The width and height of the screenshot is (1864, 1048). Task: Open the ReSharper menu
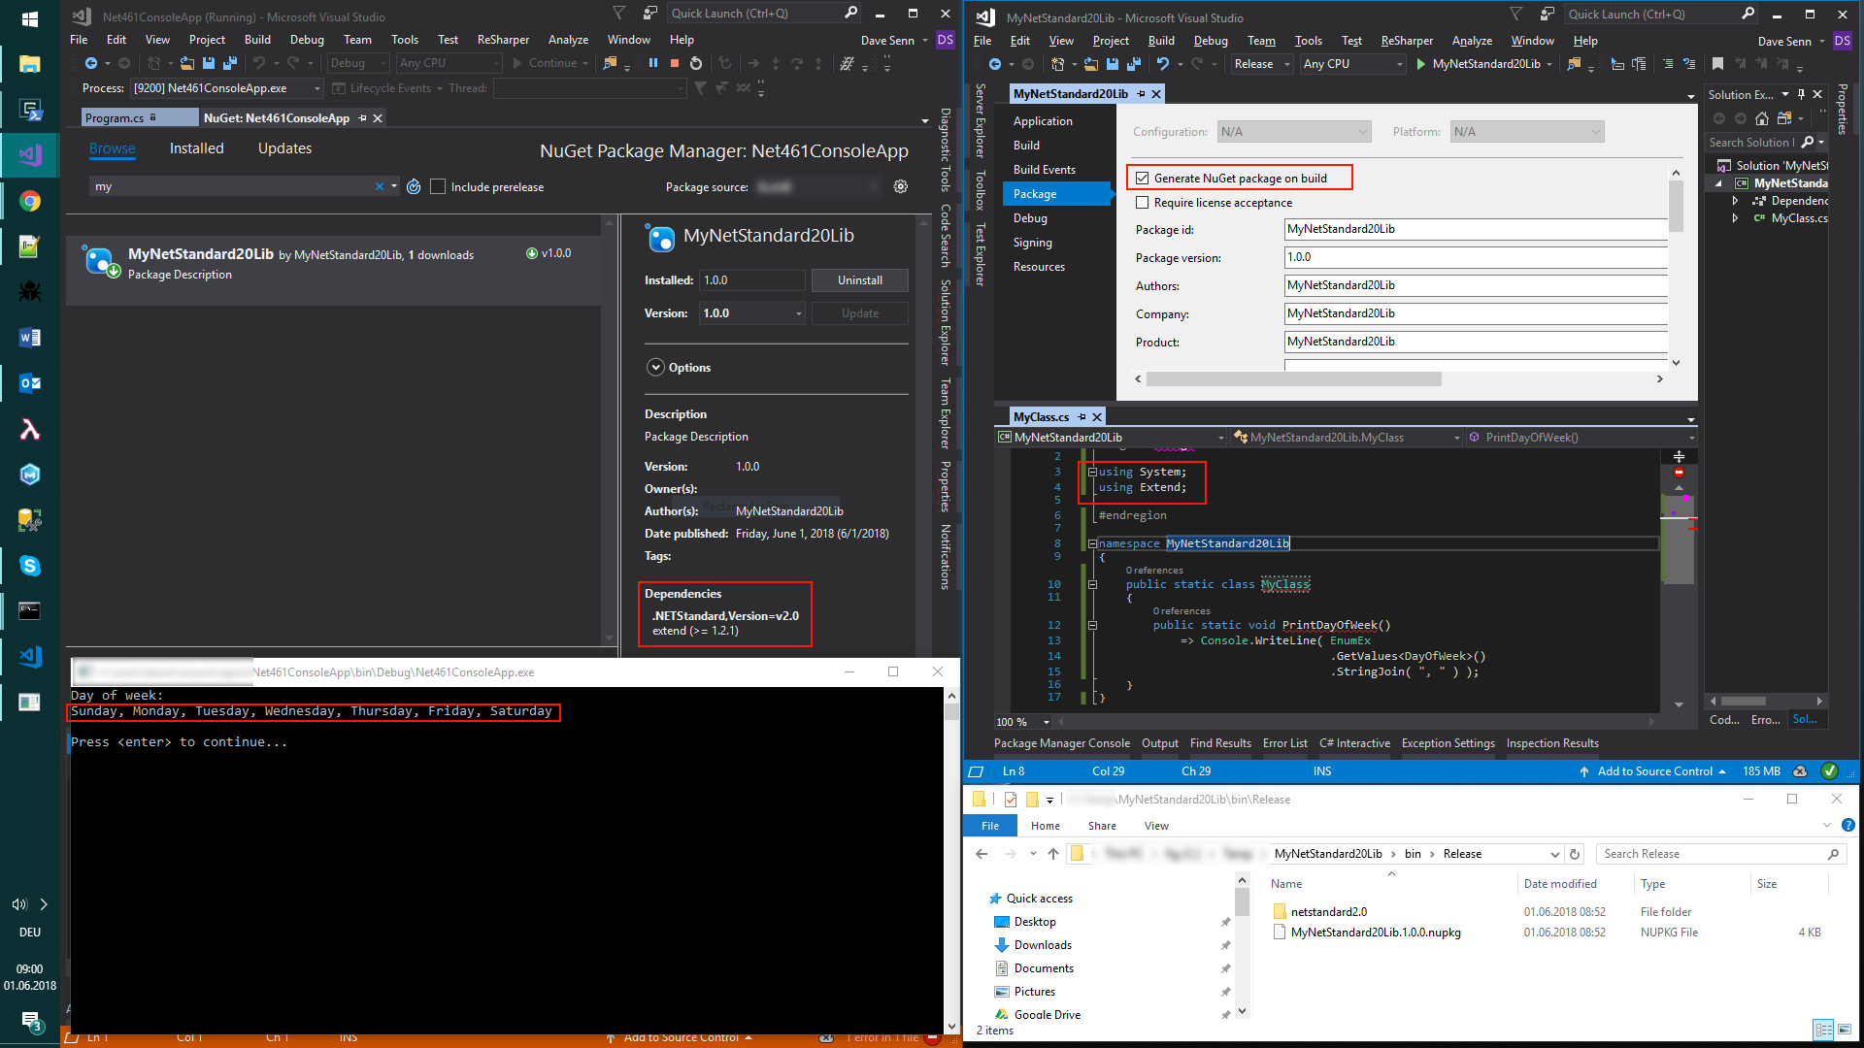point(1407,40)
